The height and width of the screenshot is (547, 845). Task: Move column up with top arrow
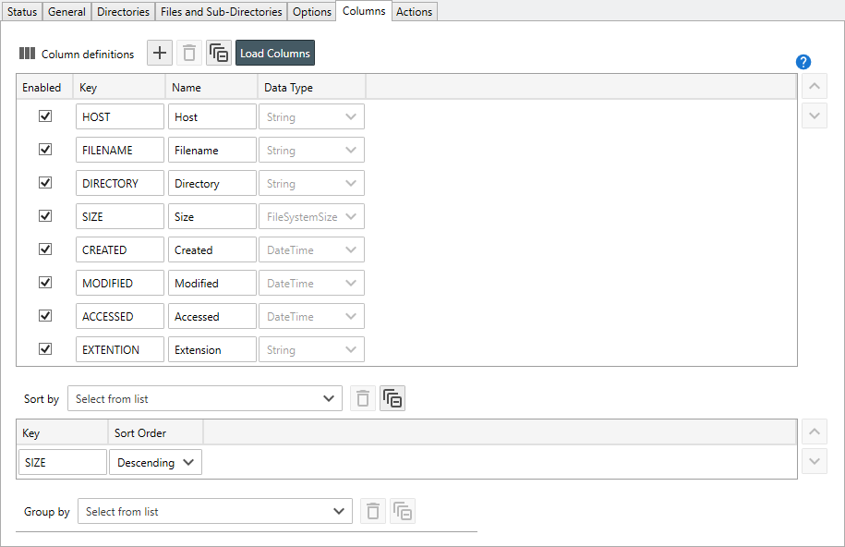coord(814,87)
